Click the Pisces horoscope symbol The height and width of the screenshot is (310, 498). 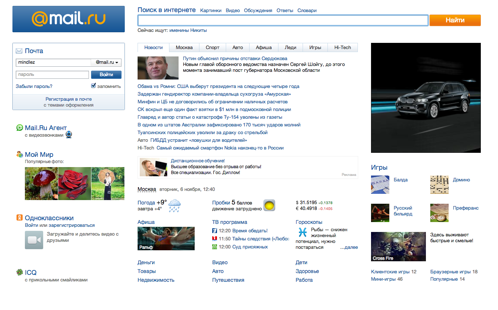302,232
